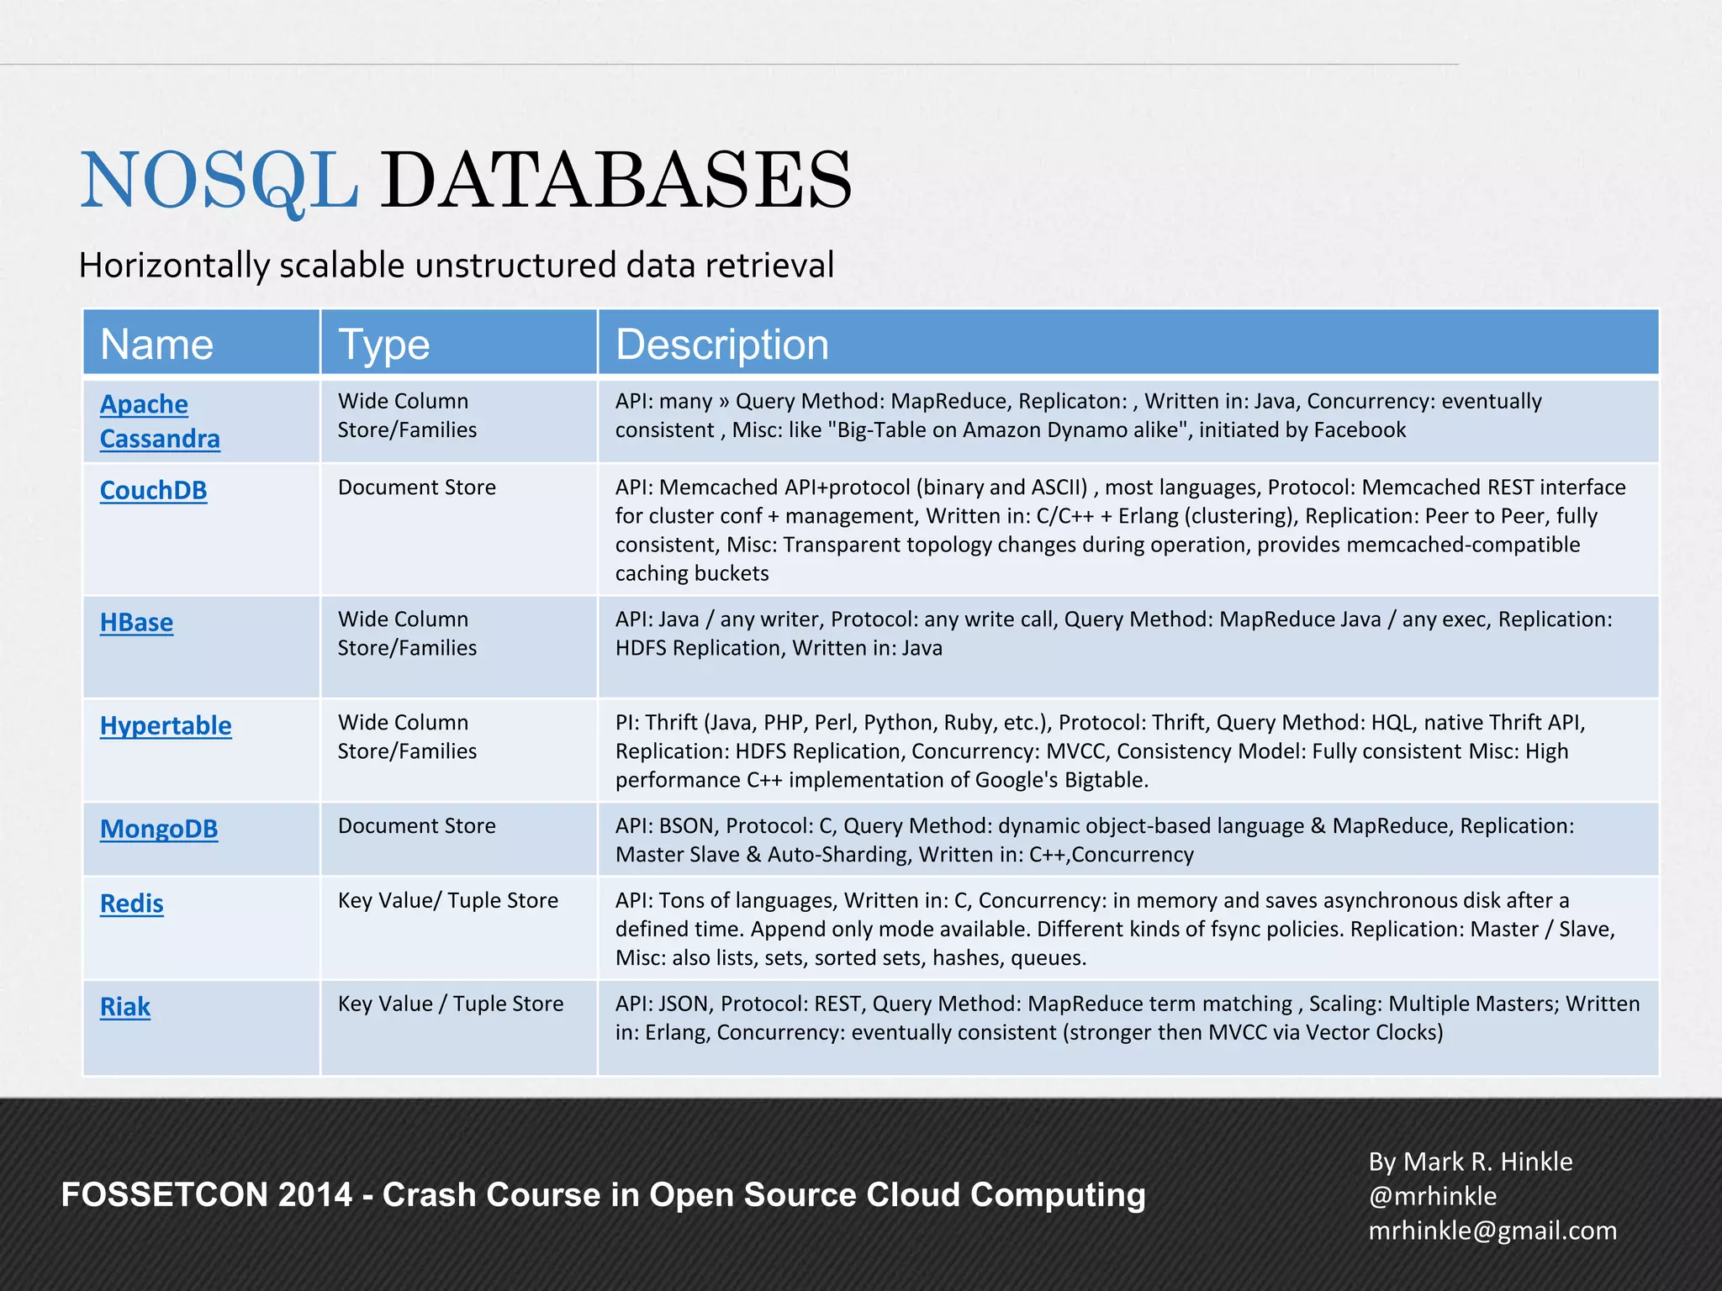Open the Redis link
This screenshot has height=1291, width=1722.
click(131, 904)
